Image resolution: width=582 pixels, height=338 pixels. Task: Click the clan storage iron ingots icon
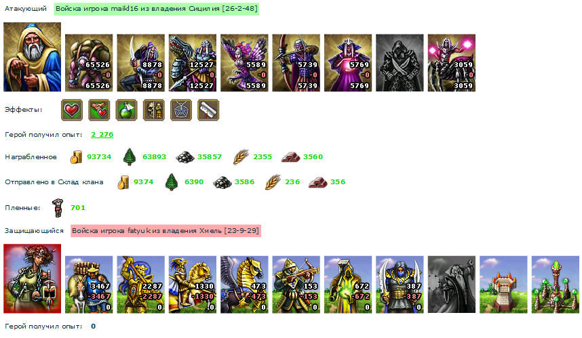pyautogui.click(x=317, y=182)
